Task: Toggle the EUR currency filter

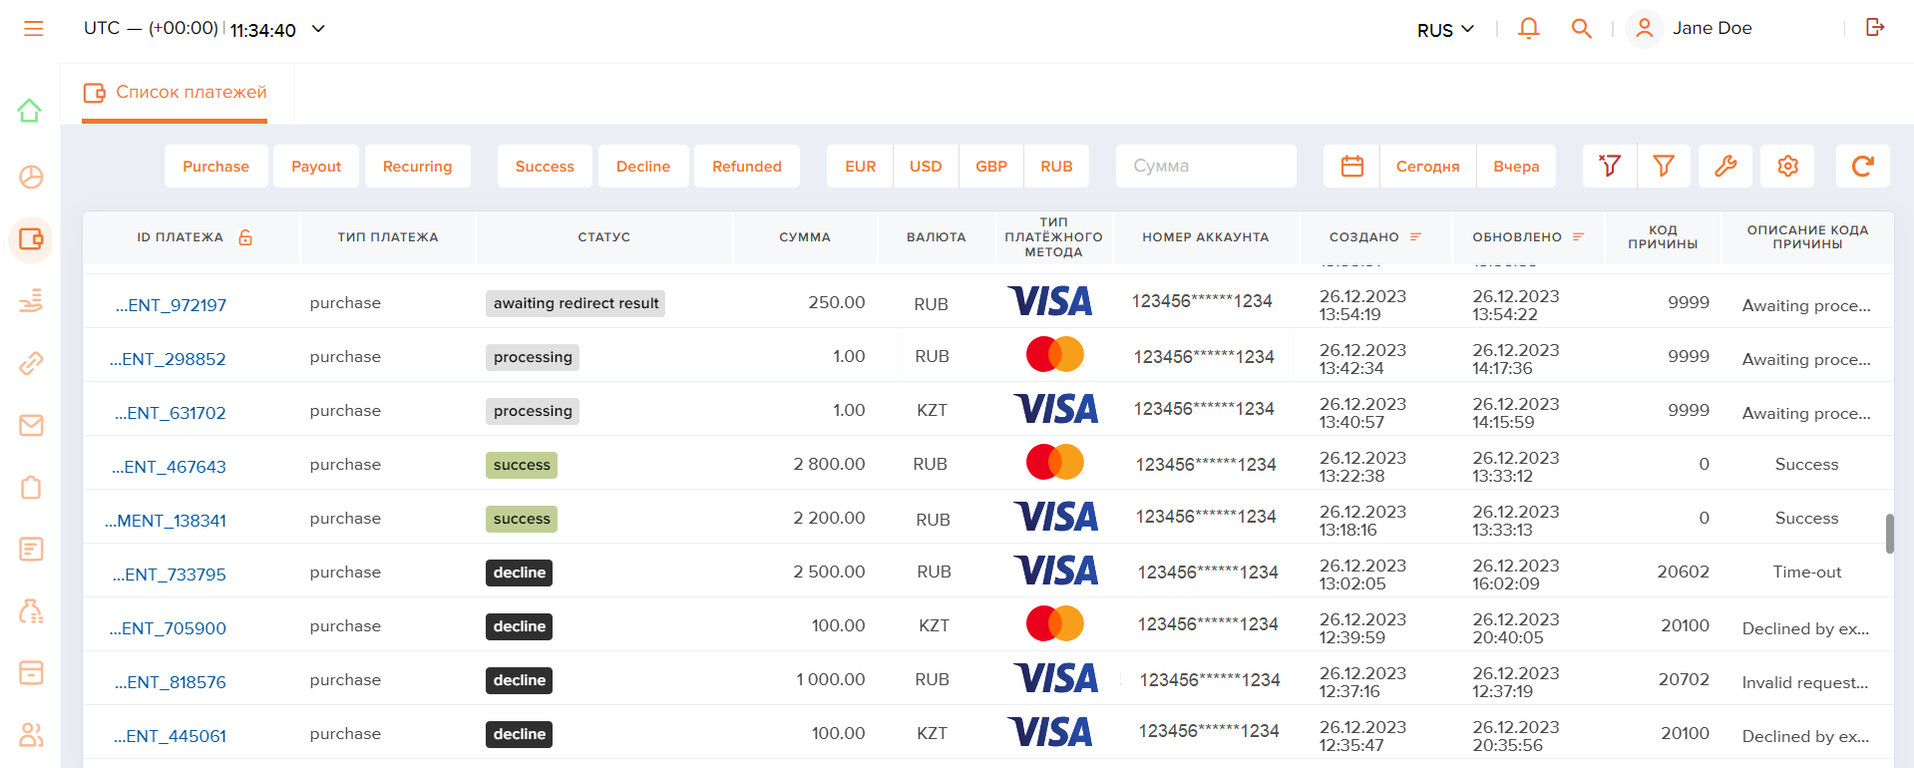Action: [x=860, y=167]
